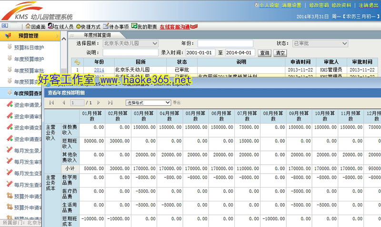Open 每月发生查询 sidebar item
Screen dimensions: 381x227
coord(28,185)
